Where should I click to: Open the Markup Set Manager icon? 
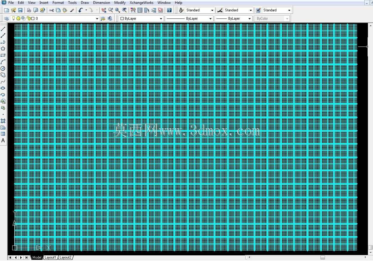(161, 10)
